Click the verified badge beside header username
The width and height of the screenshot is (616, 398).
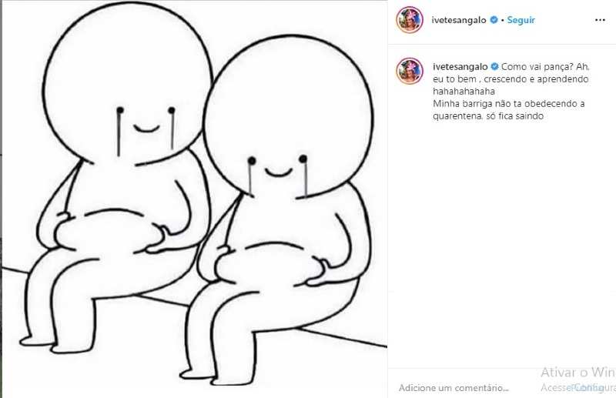click(x=494, y=20)
